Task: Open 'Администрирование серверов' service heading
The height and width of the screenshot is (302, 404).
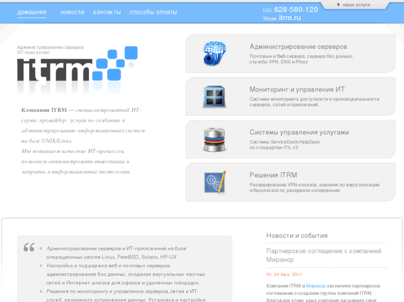Action: pos(298,47)
